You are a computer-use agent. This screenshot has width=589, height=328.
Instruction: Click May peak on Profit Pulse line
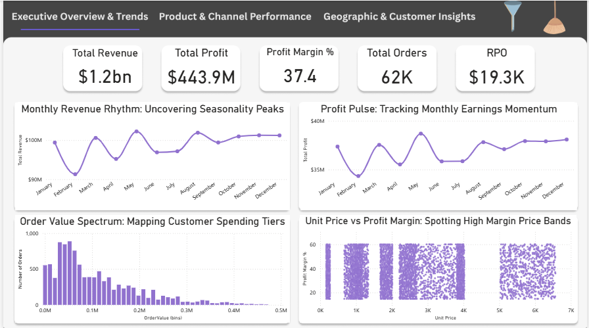click(x=421, y=133)
